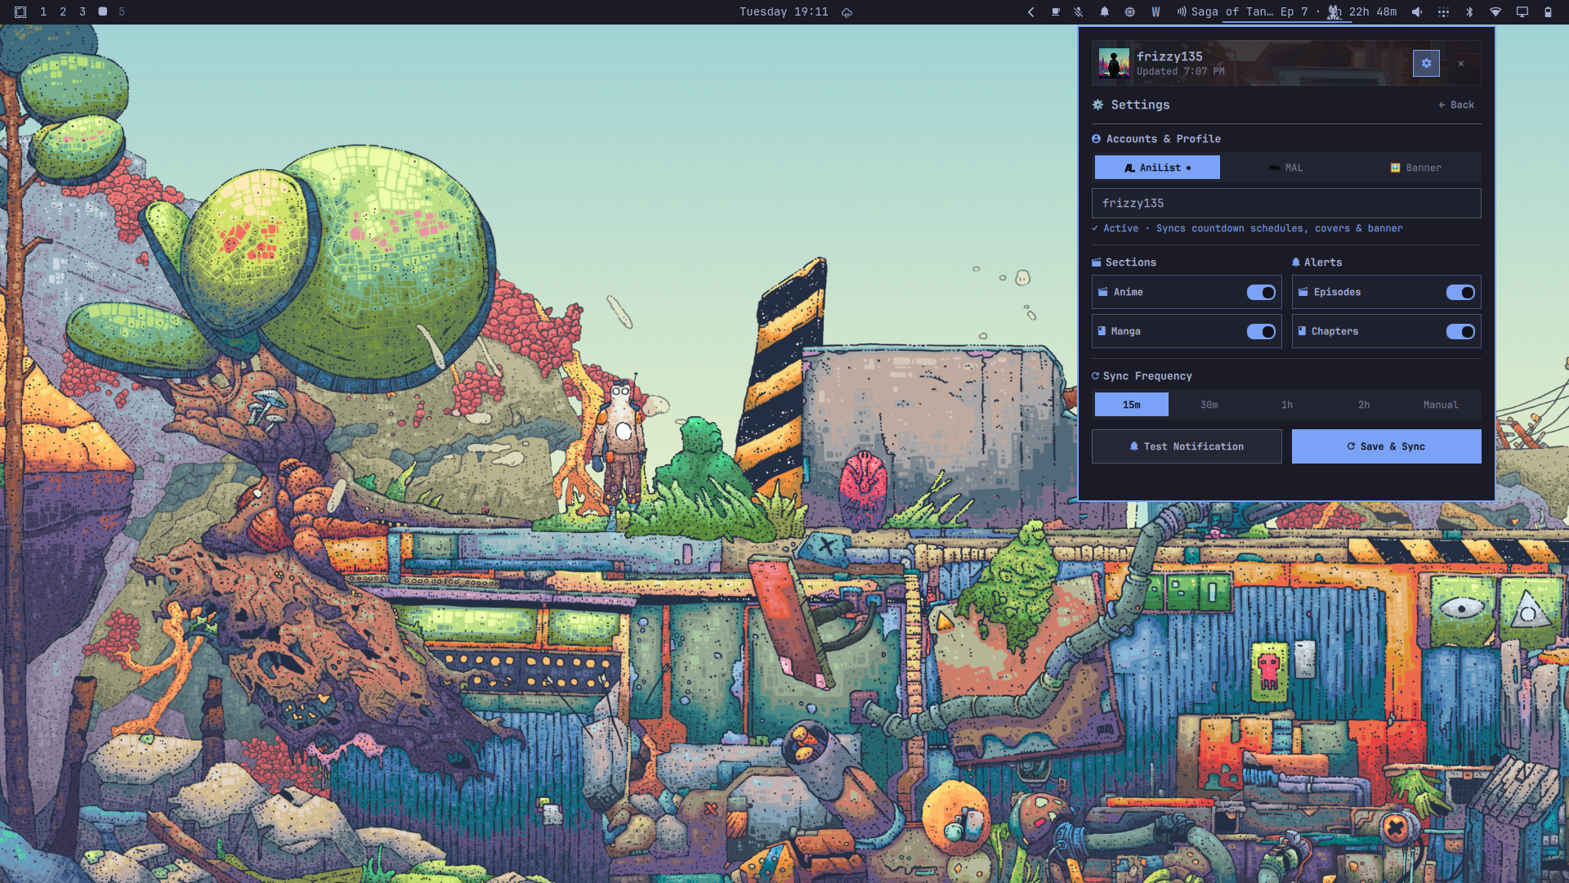Select 30m sync frequency
1569x883 pixels.
1209,405
